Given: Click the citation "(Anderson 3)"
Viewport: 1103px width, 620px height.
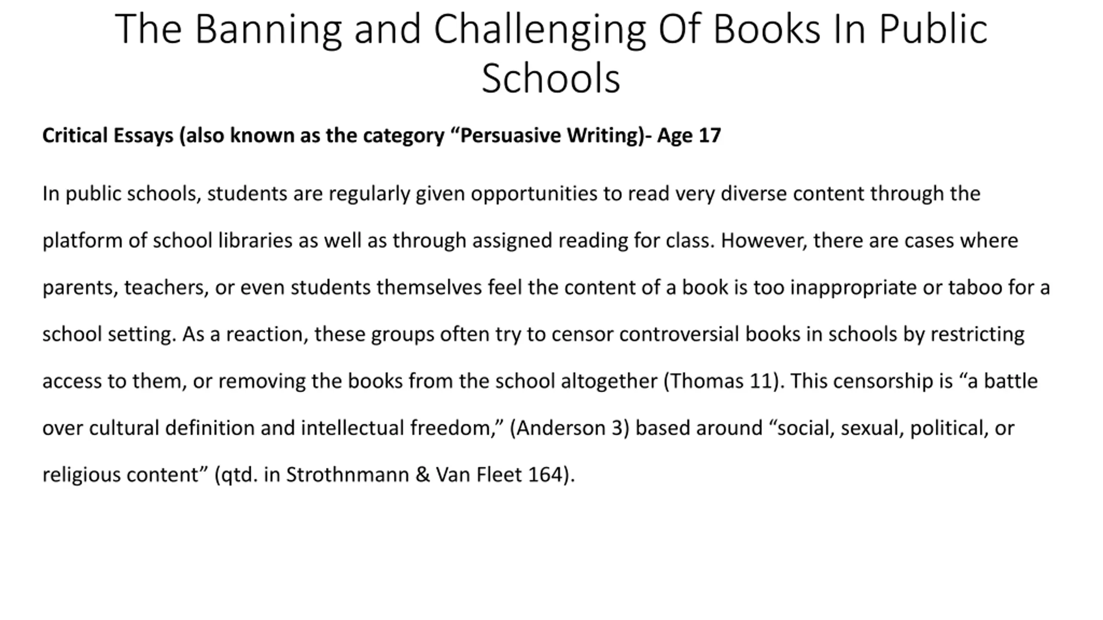Looking at the screenshot, I should 570,428.
